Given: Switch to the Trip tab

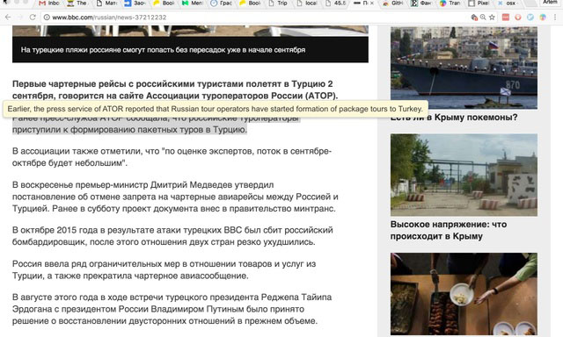Looking at the screenshot, I should click(x=278, y=4).
